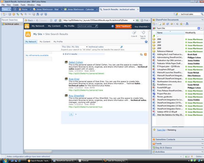Click the refresh icon in browser toolbar
Viewport: 204px width, 163px height.
click(55, 20)
